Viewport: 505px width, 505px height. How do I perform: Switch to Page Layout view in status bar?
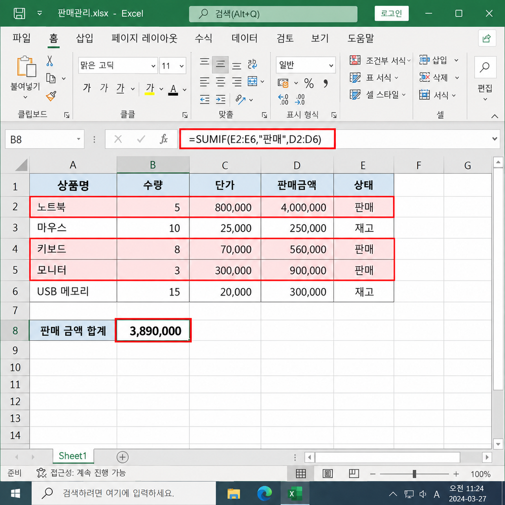pyautogui.click(x=327, y=473)
